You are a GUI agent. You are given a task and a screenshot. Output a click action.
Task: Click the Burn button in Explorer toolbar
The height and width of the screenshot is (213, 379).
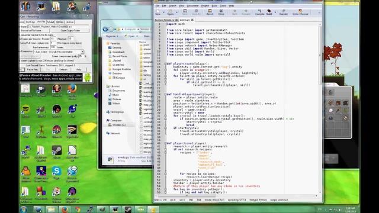pos(146,36)
